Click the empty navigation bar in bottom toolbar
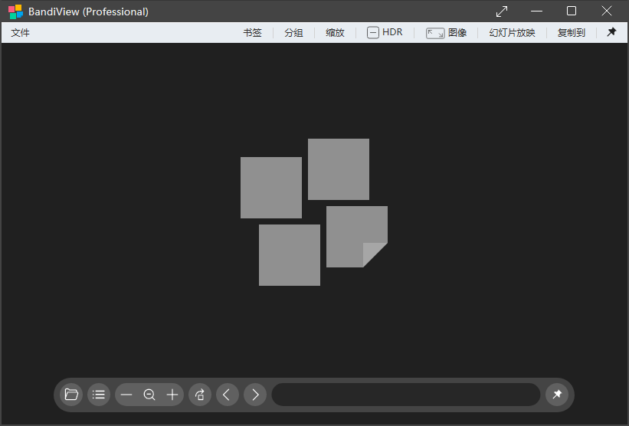Image resolution: width=629 pixels, height=426 pixels. tap(406, 395)
